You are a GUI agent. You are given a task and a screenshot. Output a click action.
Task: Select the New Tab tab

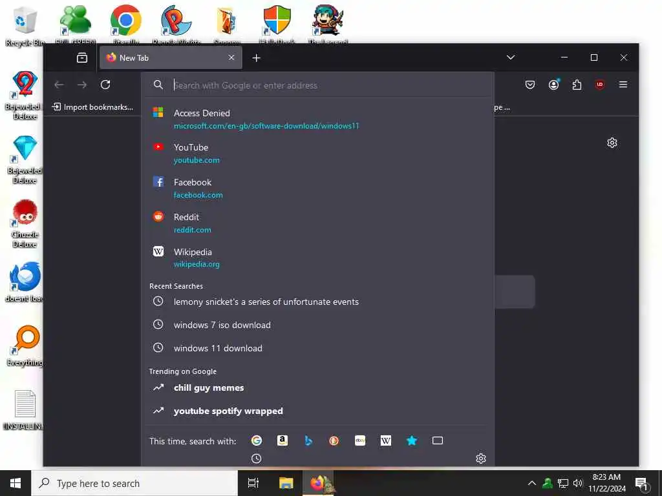coord(171,57)
